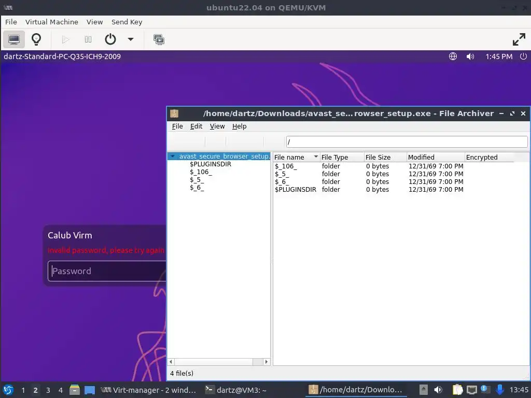This screenshot has width=531, height=398.
Task: Click the Run virtual machine play icon
Action: 66,39
